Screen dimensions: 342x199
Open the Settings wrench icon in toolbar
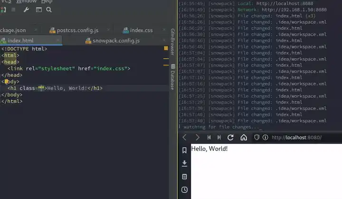[x=26, y=10]
